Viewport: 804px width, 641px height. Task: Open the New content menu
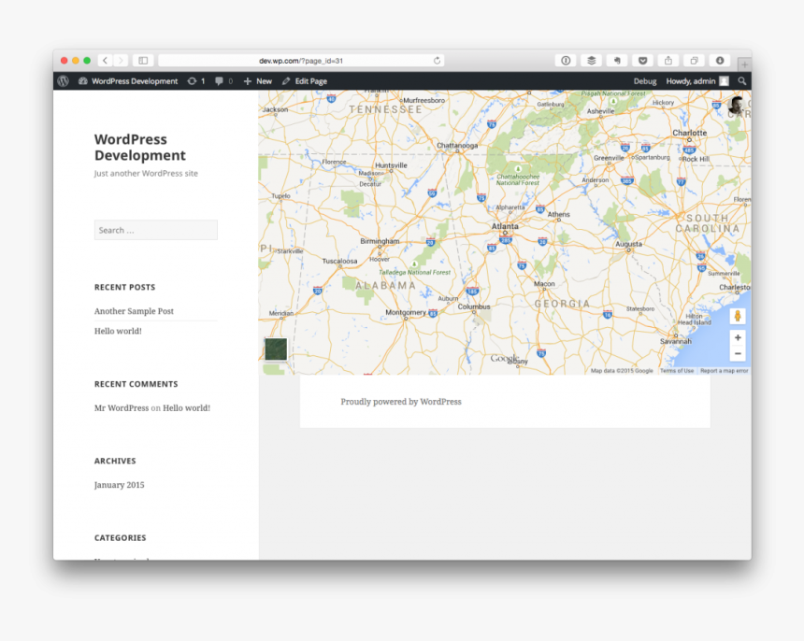pos(258,81)
